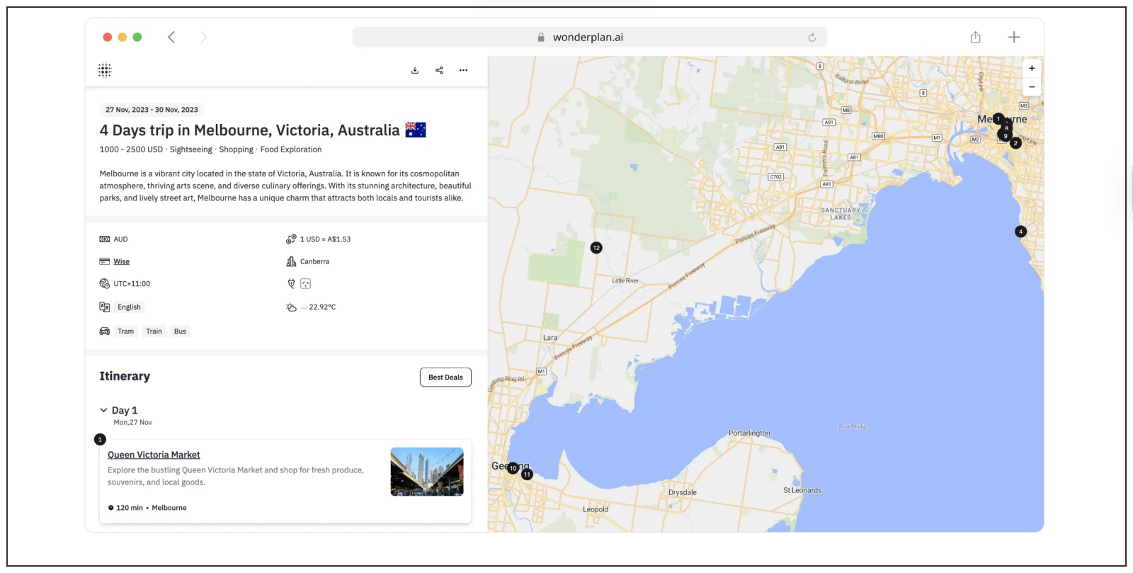Click the Tram transport tag
Screen dimensions: 1133x573
click(x=126, y=331)
